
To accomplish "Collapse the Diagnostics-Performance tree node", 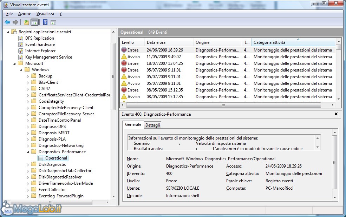I will pyautogui.click(x=28, y=152).
